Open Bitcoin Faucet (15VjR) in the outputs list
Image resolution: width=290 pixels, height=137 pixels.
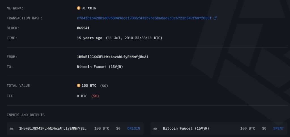pyautogui.click(x=186, y=129)
